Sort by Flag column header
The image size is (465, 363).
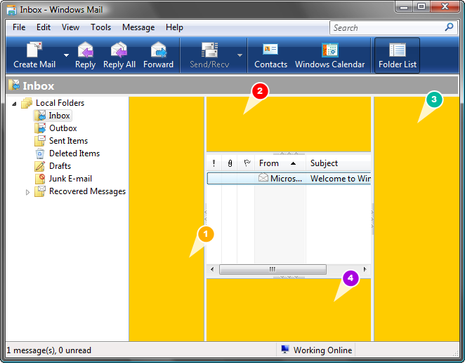pos(246,163)
